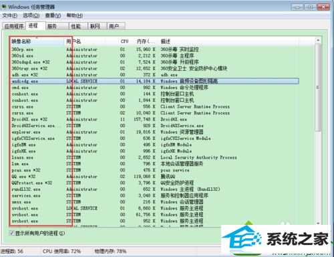Select the 360sdupd.exe *32 process
This screenshot has height=257, width=334.
pyautogui.click(x=154, y=62)
